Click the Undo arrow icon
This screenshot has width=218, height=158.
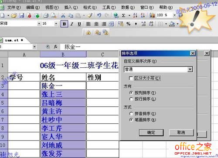[x=99, y=15]
